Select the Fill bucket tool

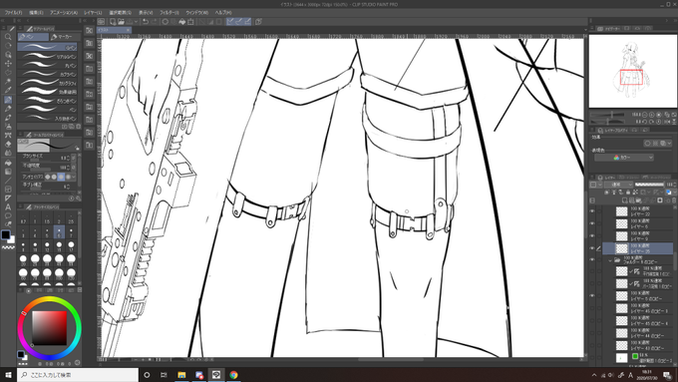pyautogui.click(x=8, y=163)
